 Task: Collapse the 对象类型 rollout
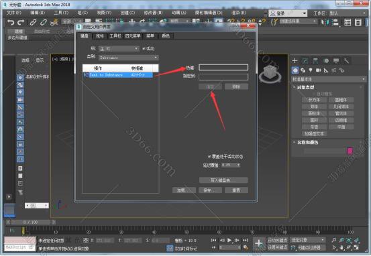pyautogui.click(x=305, y=87)
